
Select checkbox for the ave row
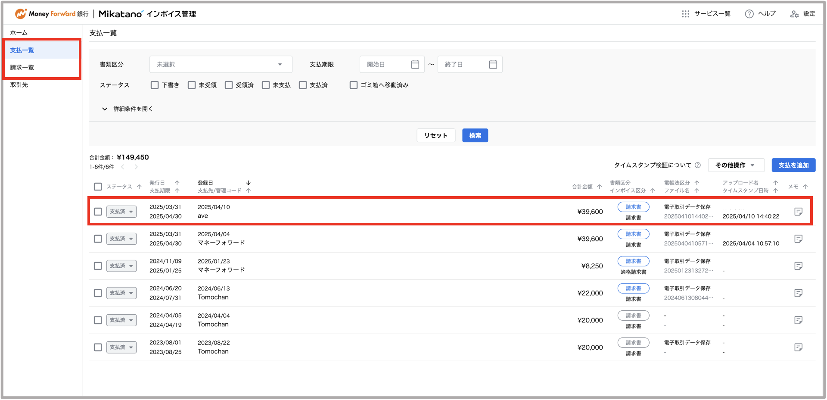tap(98, 212)
